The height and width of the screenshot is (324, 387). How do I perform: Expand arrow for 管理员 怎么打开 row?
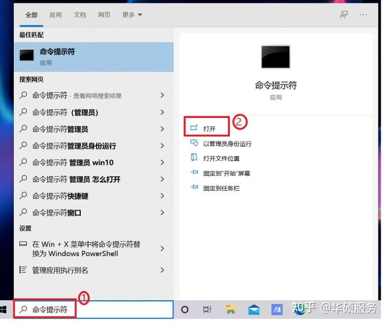pyautogui.click(x=163, y=179)
